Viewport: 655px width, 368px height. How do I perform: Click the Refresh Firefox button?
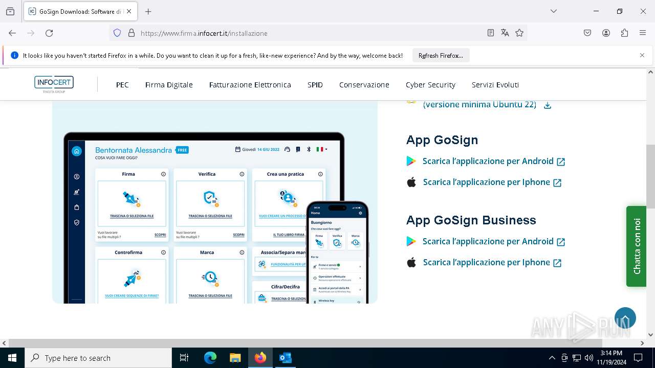pyautogui.click(x=441, y=55)
